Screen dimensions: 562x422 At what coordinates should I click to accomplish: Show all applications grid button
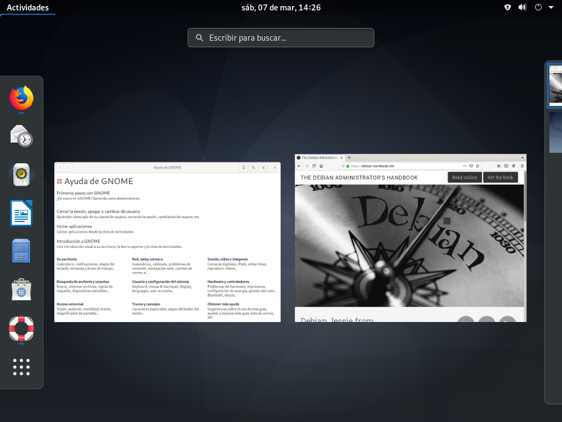[x=21, y=367]
